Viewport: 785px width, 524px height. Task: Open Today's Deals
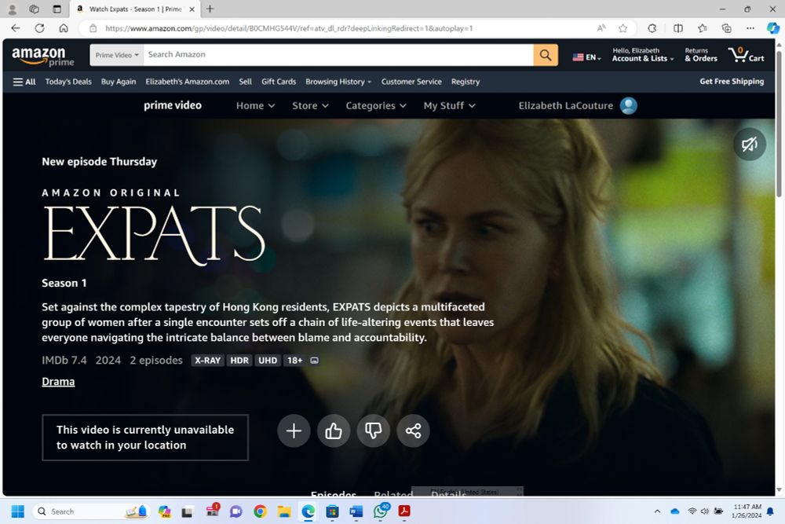(x=68, y=82)
